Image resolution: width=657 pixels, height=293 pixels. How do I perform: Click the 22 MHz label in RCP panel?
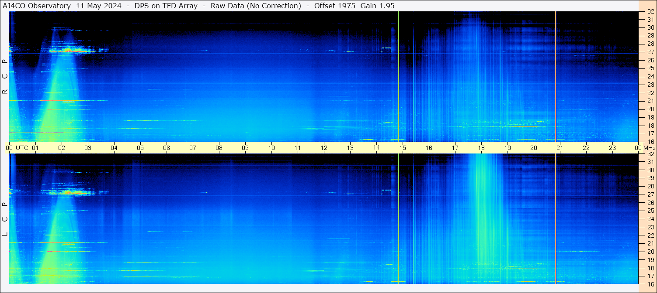(x=650, y=93)
